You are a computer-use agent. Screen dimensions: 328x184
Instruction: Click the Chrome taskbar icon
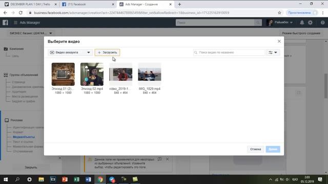[x=100, y=179]
